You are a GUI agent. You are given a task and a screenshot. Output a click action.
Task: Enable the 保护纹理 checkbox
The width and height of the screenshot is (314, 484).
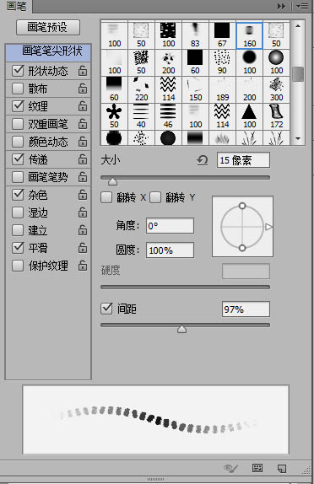[x=18, y=266]
